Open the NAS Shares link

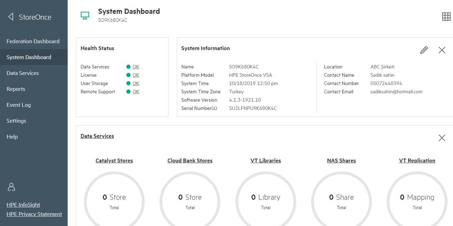tap(341, 161)
